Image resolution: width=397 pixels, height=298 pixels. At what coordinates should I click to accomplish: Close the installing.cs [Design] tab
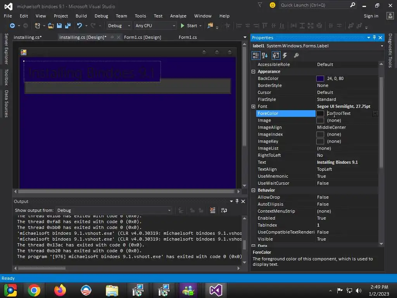click(119, 37)
